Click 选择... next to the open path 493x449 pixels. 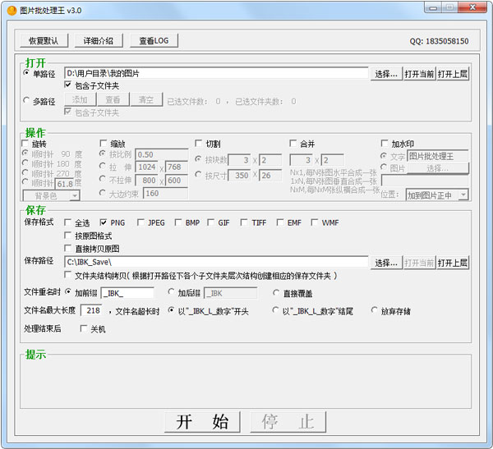pos(386,74)
